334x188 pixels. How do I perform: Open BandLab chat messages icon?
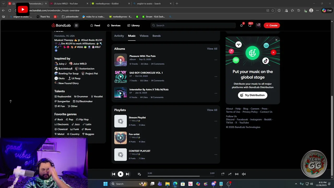click(250, 25)
